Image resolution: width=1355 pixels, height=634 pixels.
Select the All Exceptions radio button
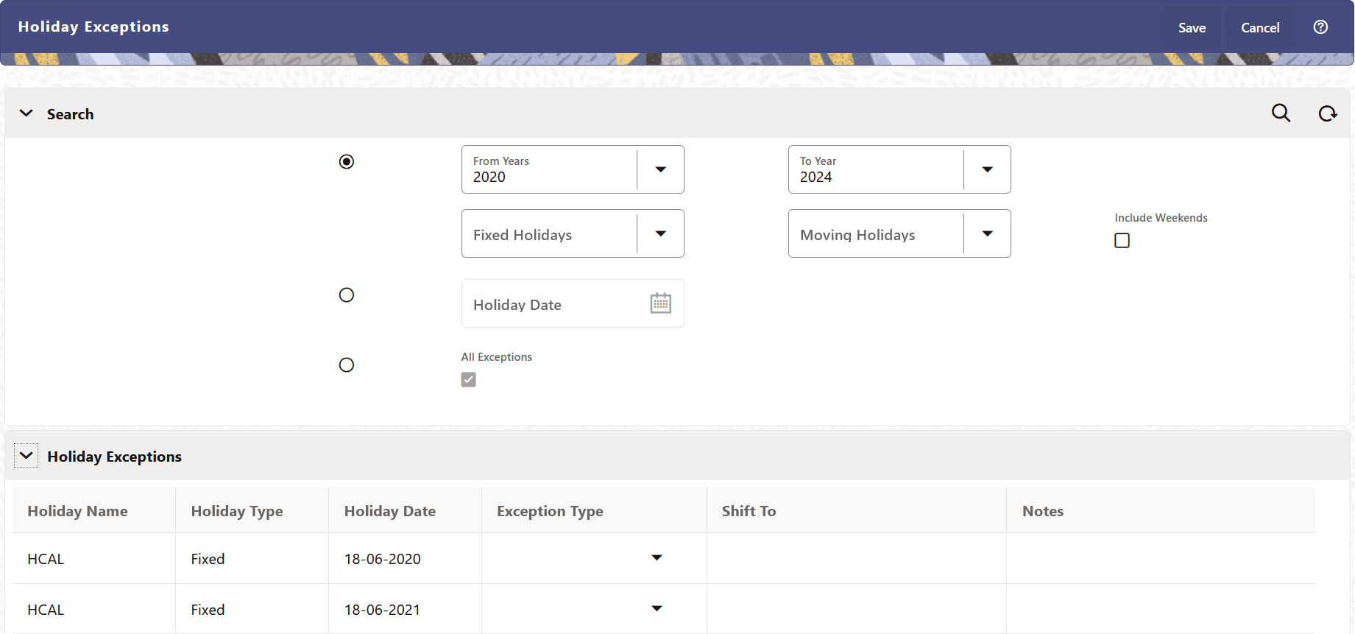click(347, 364)
